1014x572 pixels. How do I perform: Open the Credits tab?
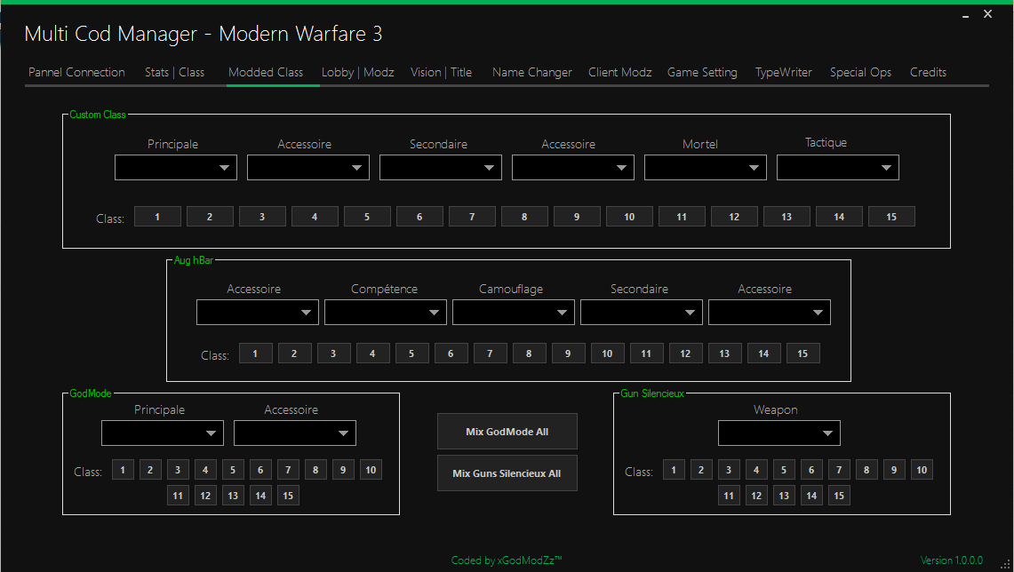(928, 73)
